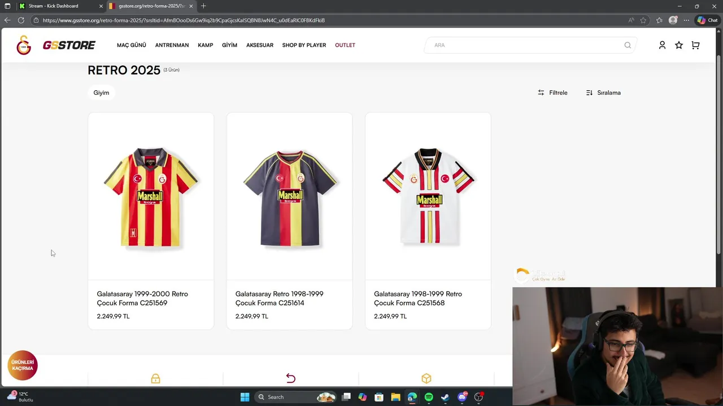The height and width of the screenshot is (406, 723).
Task: Add this page to browser favorites
Action: pyautogui.click(x=643, y=20)
